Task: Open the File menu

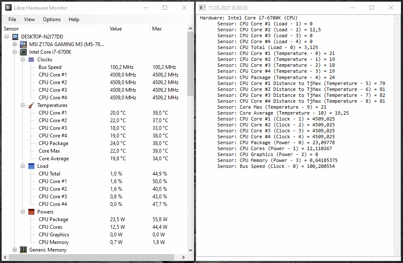Action: (12, 19)
